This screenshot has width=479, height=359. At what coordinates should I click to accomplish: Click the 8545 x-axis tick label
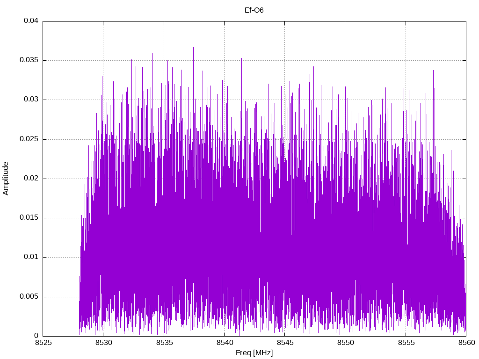(285, 343)
